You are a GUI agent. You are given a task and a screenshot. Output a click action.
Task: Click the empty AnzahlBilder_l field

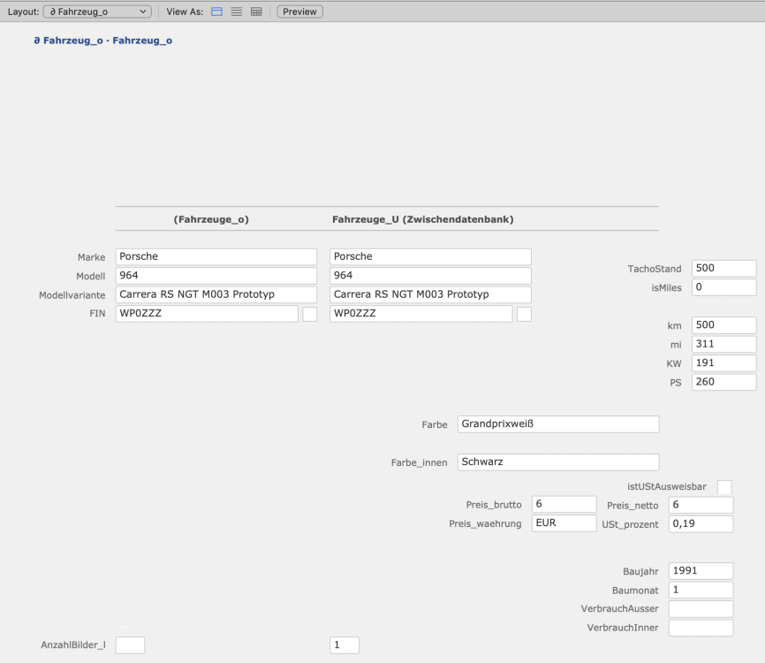tap(130, 645)
